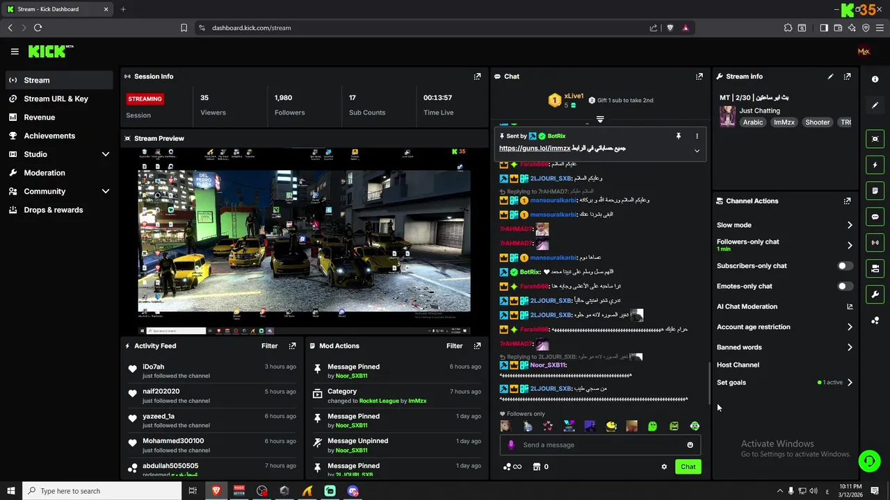The height and width of the screenshot is (500, 890).
Task: Collapse the gift leaderboard arrow above pinned message
Action: (x=600, y=119)
